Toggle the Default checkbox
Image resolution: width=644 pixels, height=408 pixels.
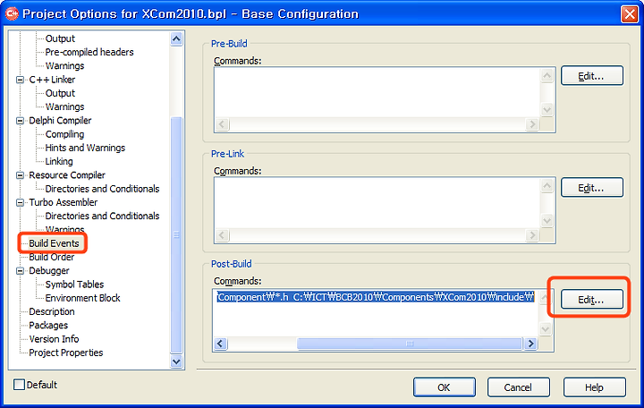19,385
